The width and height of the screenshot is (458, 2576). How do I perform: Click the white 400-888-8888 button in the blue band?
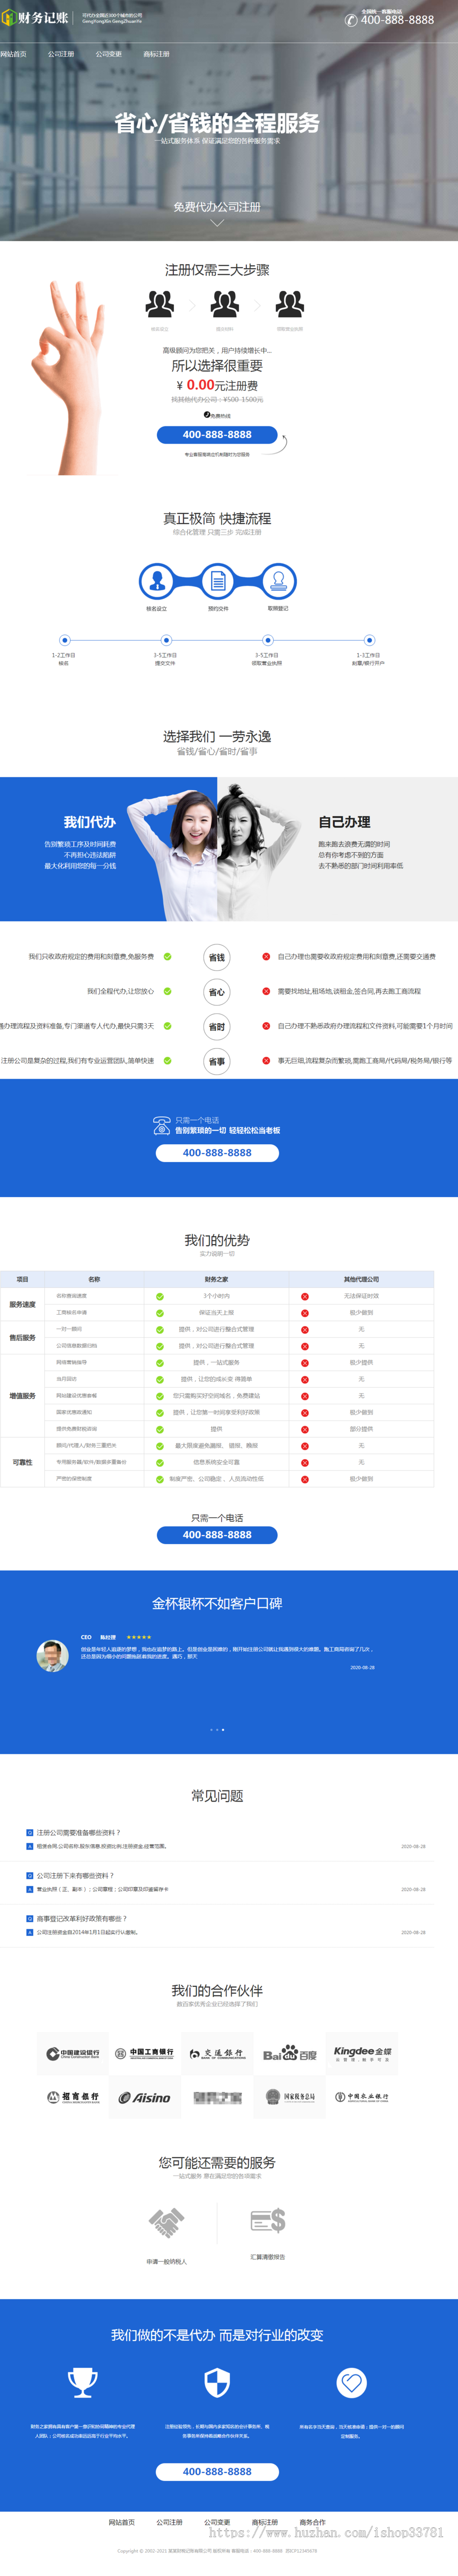(x=217, y=1153)
